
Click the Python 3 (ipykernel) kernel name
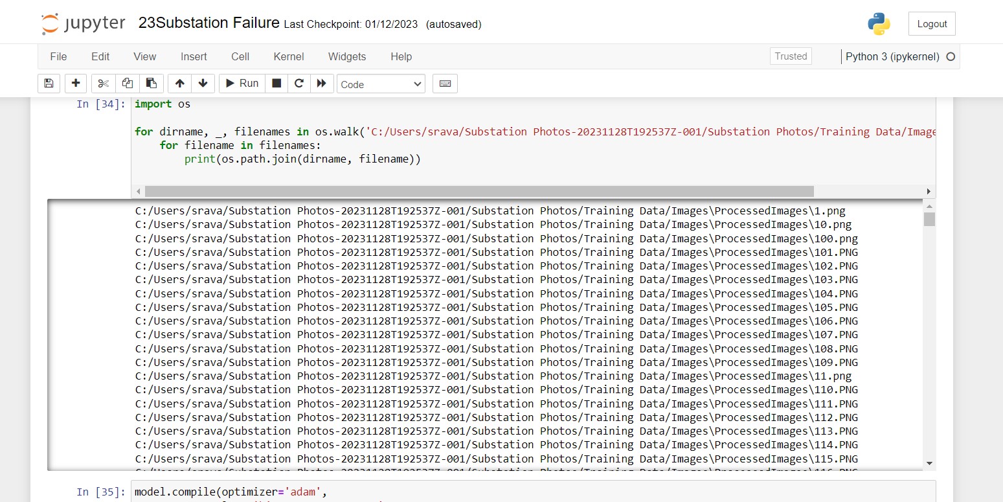click(x=893, y=56)
